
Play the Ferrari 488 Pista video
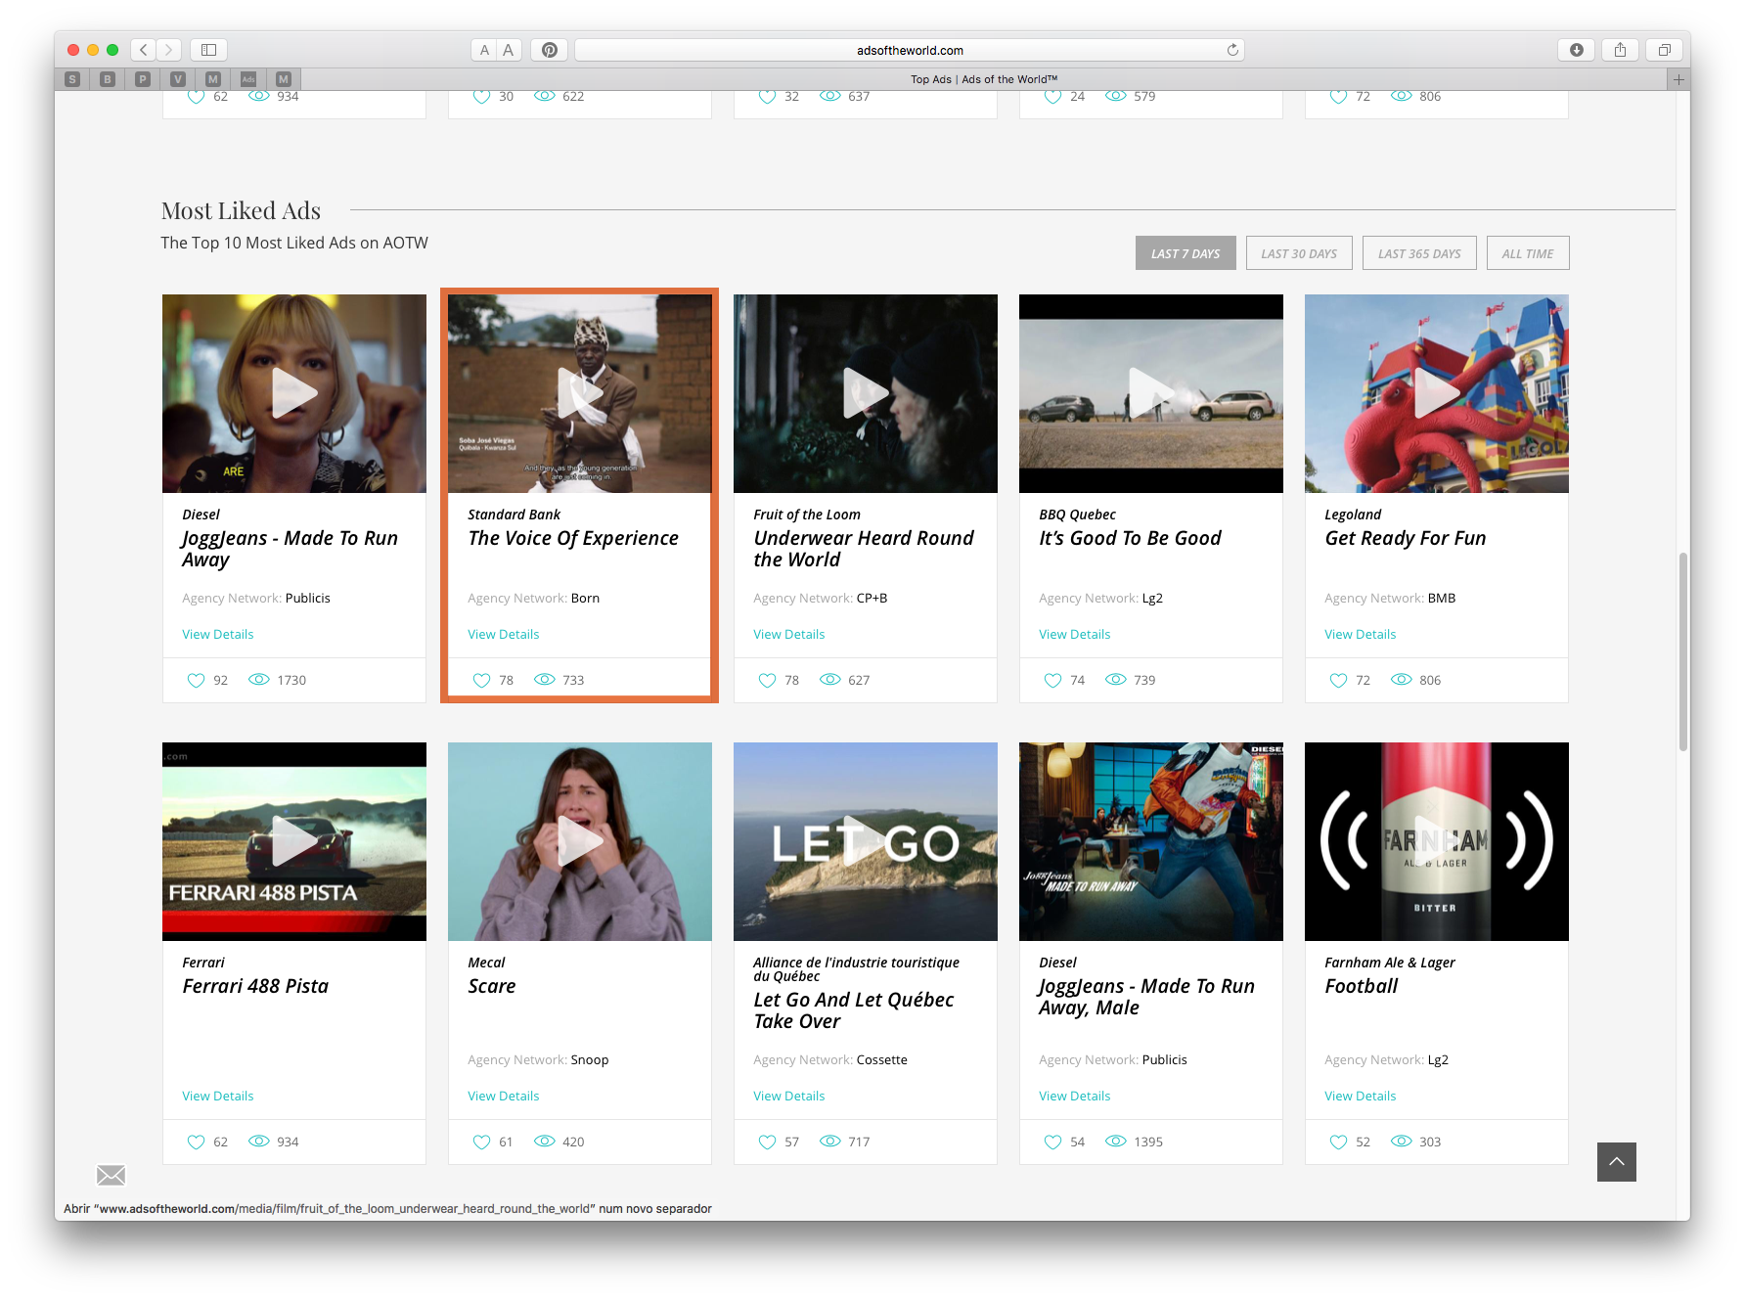[x=294, y=841]
